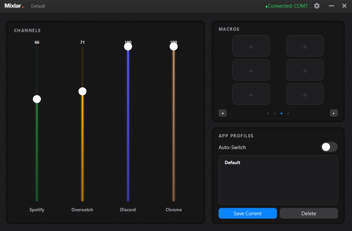
Task: Click the right macro pagination arrow
Action: pos(334,113)
